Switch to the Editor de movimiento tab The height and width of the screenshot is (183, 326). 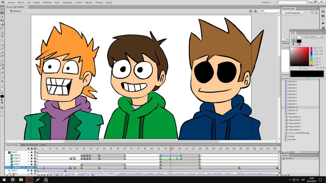tap(29, 145)
